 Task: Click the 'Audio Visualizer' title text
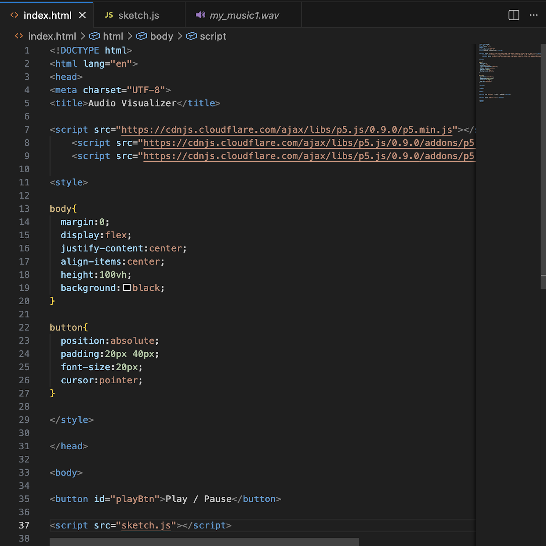[133, 103]
